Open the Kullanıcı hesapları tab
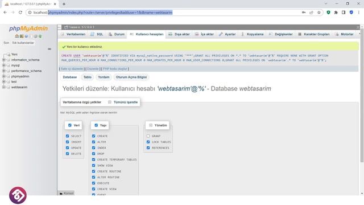The height and width of the screenshot is (205, 364). (x=147, y=34)
